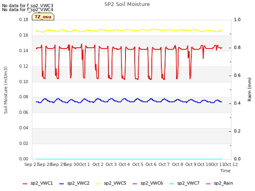Screen dimensions: 255x191
Task: Click the 0.08 left axis value
Action: coord(24,97)
